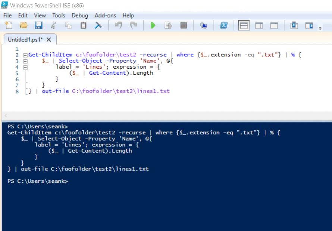Collapse the code block on line 2
Image resolution: width=332 pixels, height=231 pixels.
click(25, 55)
